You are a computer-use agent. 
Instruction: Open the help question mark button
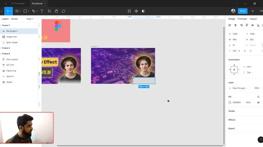coord(261,140)
